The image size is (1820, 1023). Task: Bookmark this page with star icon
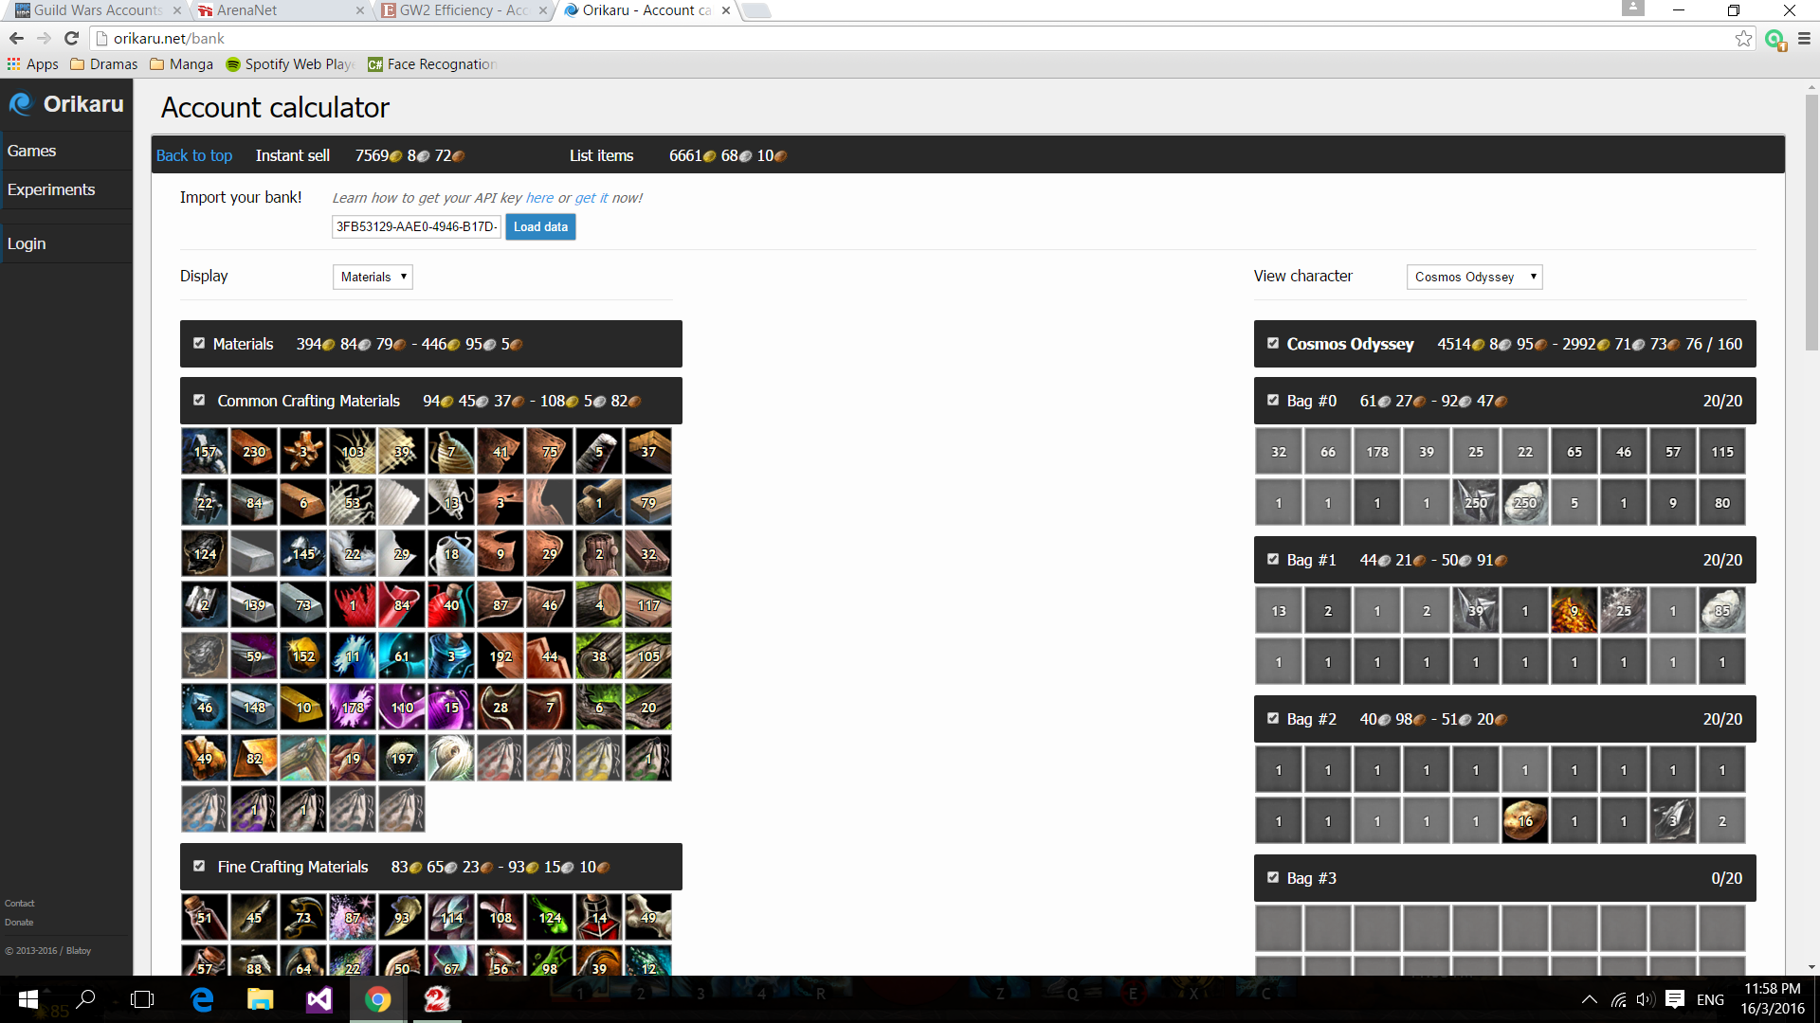1743,39
